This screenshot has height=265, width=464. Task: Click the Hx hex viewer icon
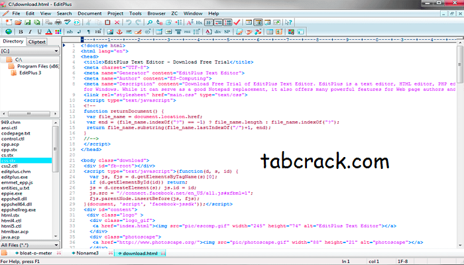199,22
